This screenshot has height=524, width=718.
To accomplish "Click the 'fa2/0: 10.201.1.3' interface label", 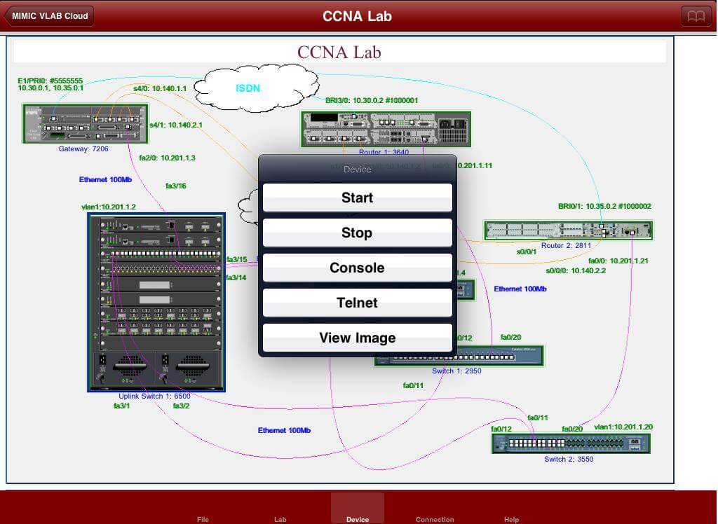I will point(167,158).
